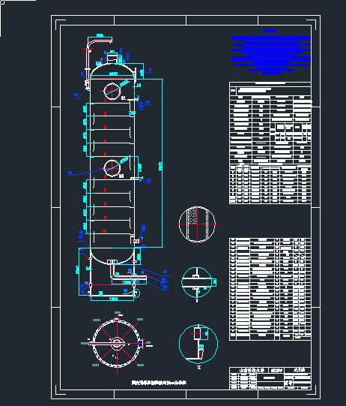Select the tall cyan overall height dimension line
The width and height of the screenshot is (346, 406).
[x=162, y=163]
